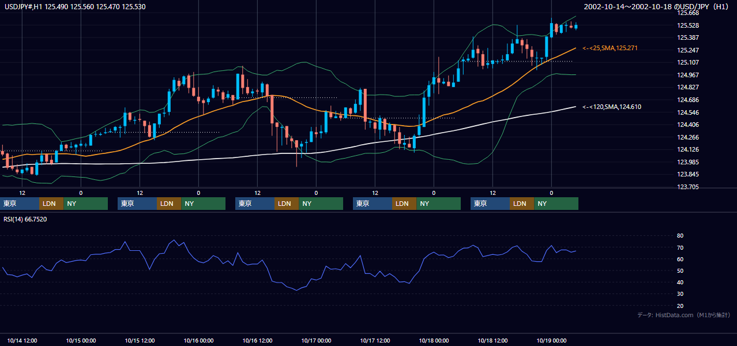Click the 10/15 12:00 time axis label
Viewport: 737px width, 346px height.
[140, 341]
